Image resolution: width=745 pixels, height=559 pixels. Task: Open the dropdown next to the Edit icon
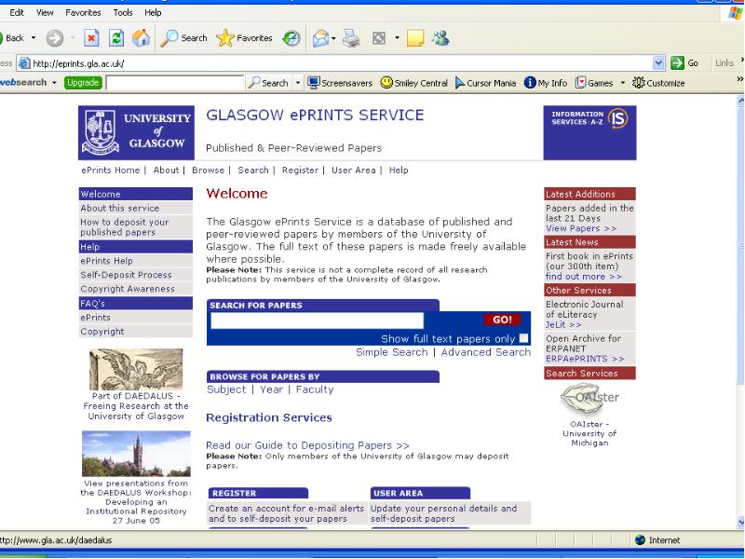[x=397, y=38]
